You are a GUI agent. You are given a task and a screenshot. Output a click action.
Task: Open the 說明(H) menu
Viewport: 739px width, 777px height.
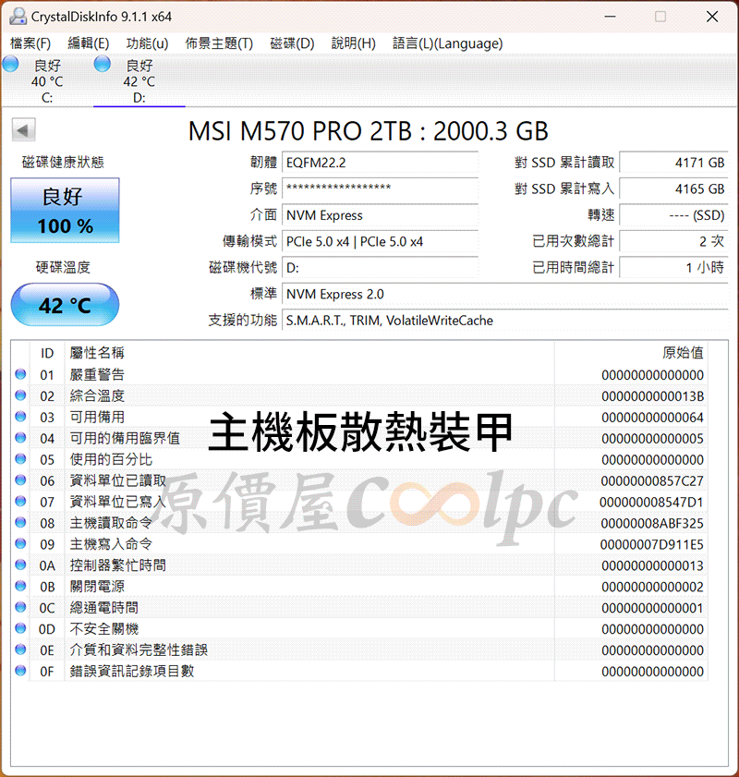coord(353,43)
